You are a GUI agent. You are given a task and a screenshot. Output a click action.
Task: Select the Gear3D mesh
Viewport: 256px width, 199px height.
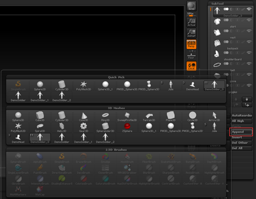83,127
